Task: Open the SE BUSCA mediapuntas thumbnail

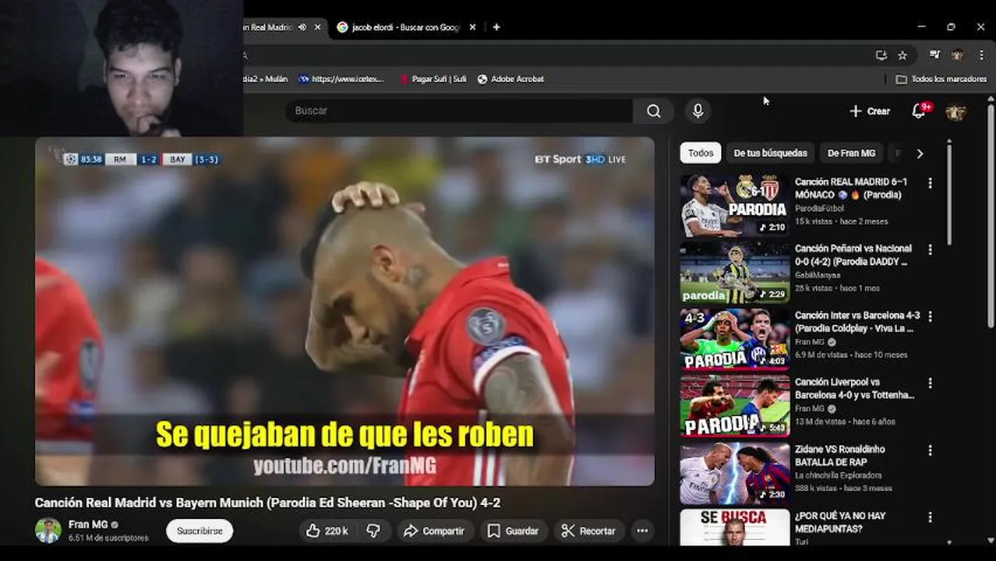Action: coord(734,527)
